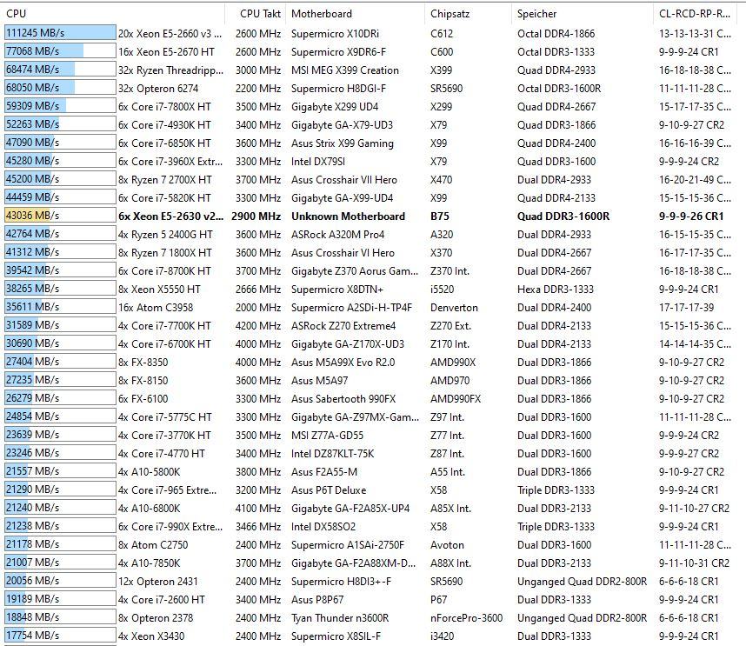Click the 68474 MB/s score

[32, 70]
